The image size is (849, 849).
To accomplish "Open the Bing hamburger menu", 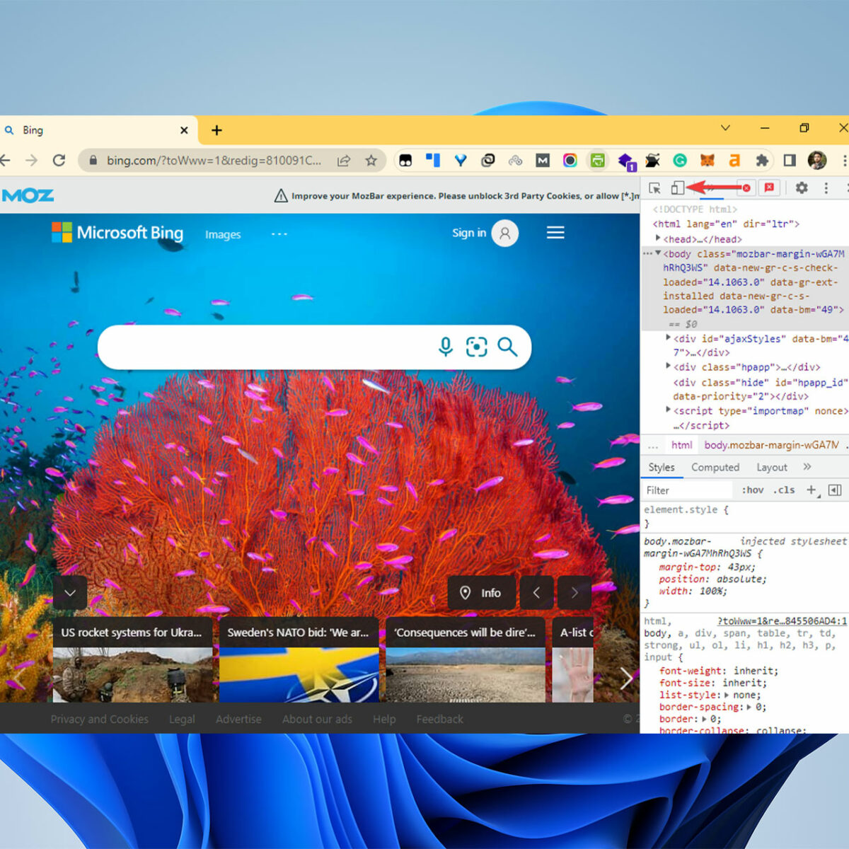I will click(555, 233).
